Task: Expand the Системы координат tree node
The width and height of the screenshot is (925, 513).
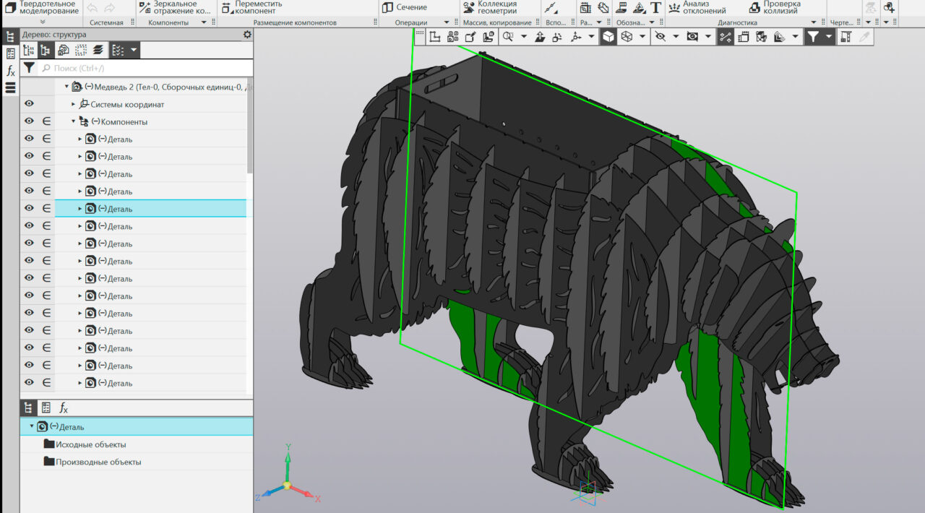Action: point(73,105)
